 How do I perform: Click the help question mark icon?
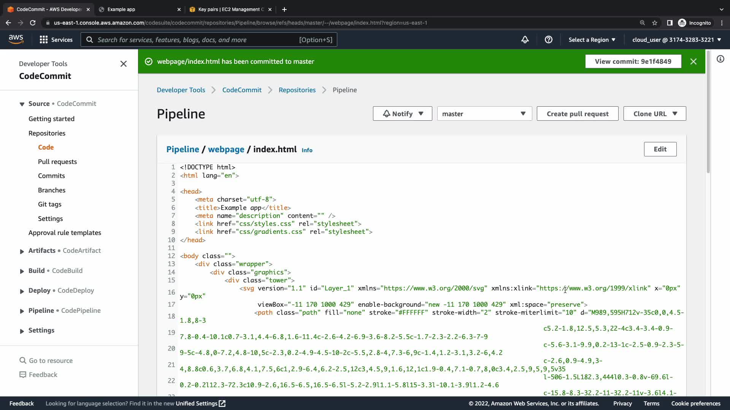tap(548, 39)
